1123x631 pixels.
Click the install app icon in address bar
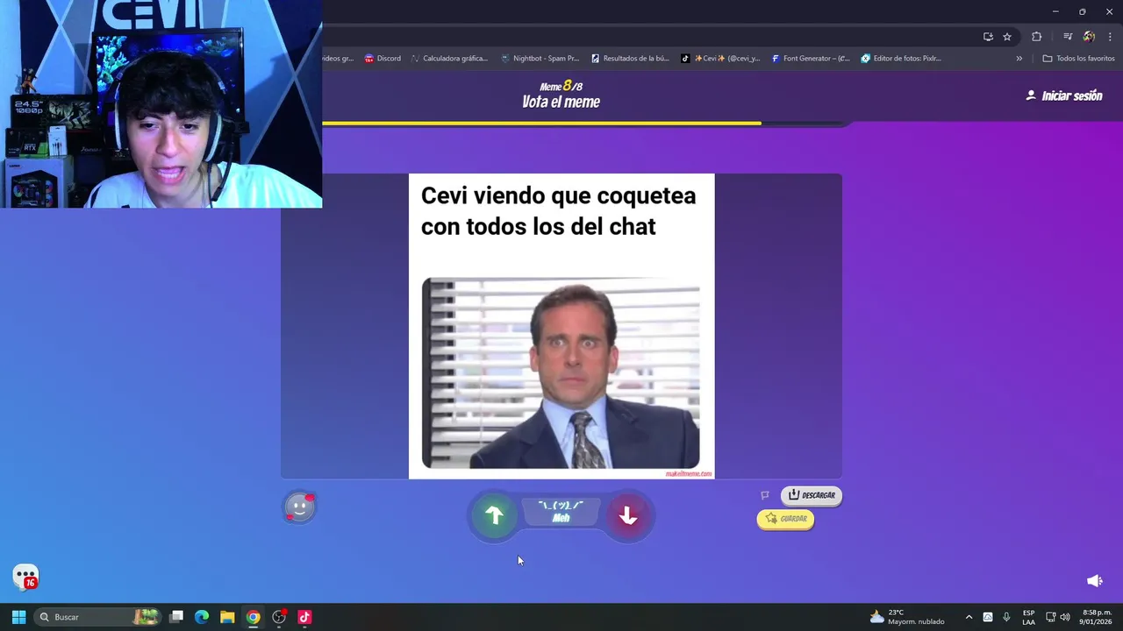(988, 37)
